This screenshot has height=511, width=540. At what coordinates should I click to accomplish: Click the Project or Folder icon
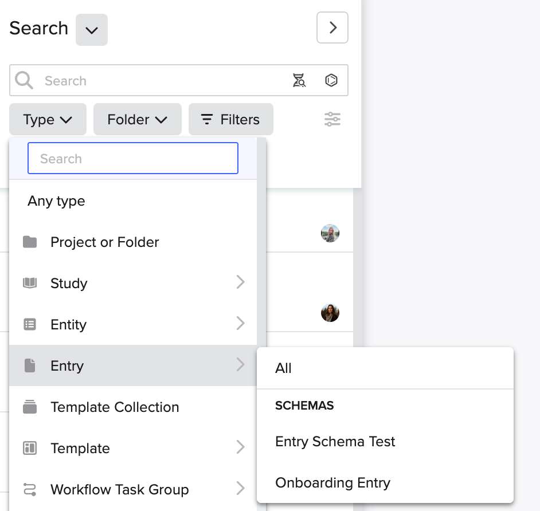tap(30, 242)
